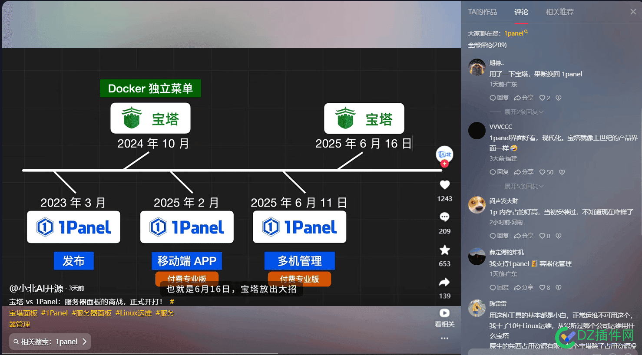Like the video with the heart icon
Viewport: 642px width, 355px height.
point(444,184)
